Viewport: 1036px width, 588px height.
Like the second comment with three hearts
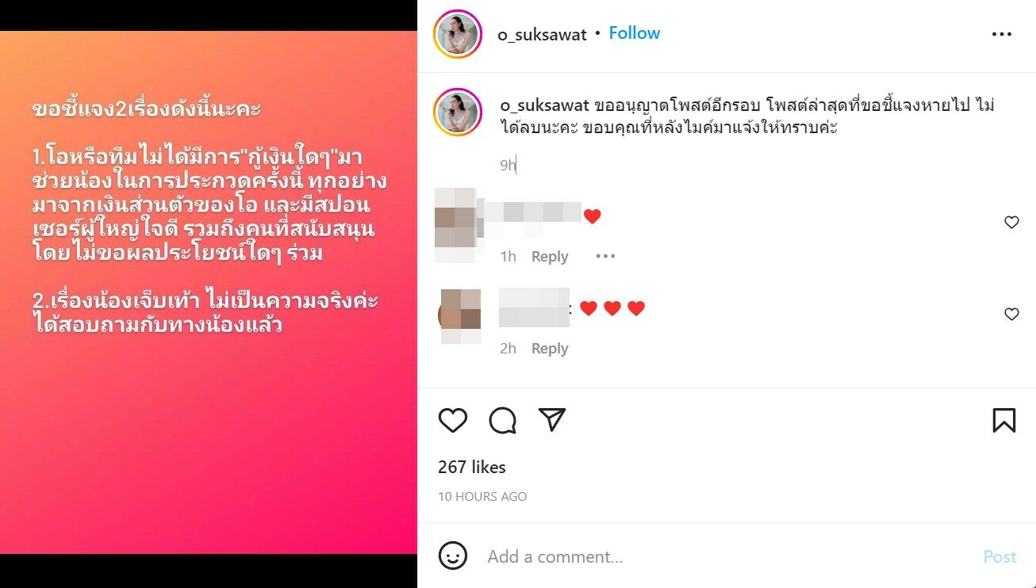pyautogui.click(x=1011, y=315)
